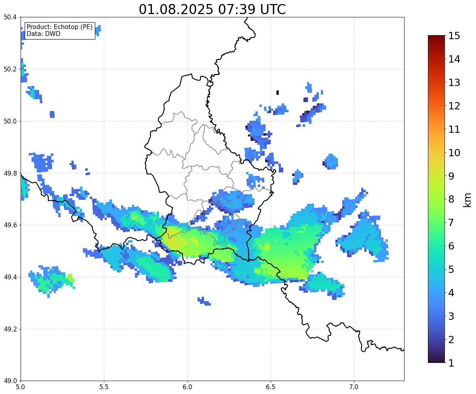Click the colorbar tick label 14
476x394 pixels.
[454, 59]
